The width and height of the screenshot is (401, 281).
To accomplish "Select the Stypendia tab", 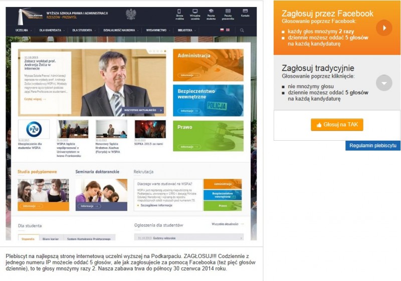I will pos(29,238).
